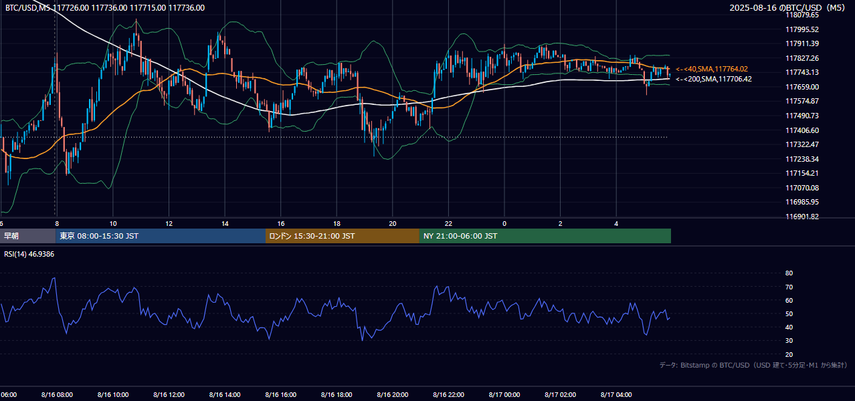The image size is (855, 401).
Task: Click the 東京 08:00-15:30 JST session bar
Action: [161, 236]
